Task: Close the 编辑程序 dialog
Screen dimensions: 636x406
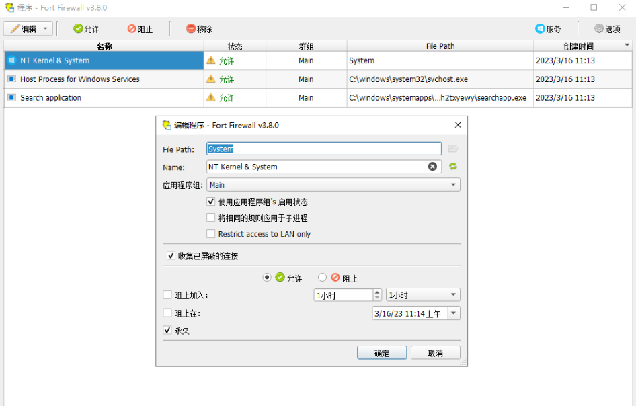Action: tap(458, 125)
